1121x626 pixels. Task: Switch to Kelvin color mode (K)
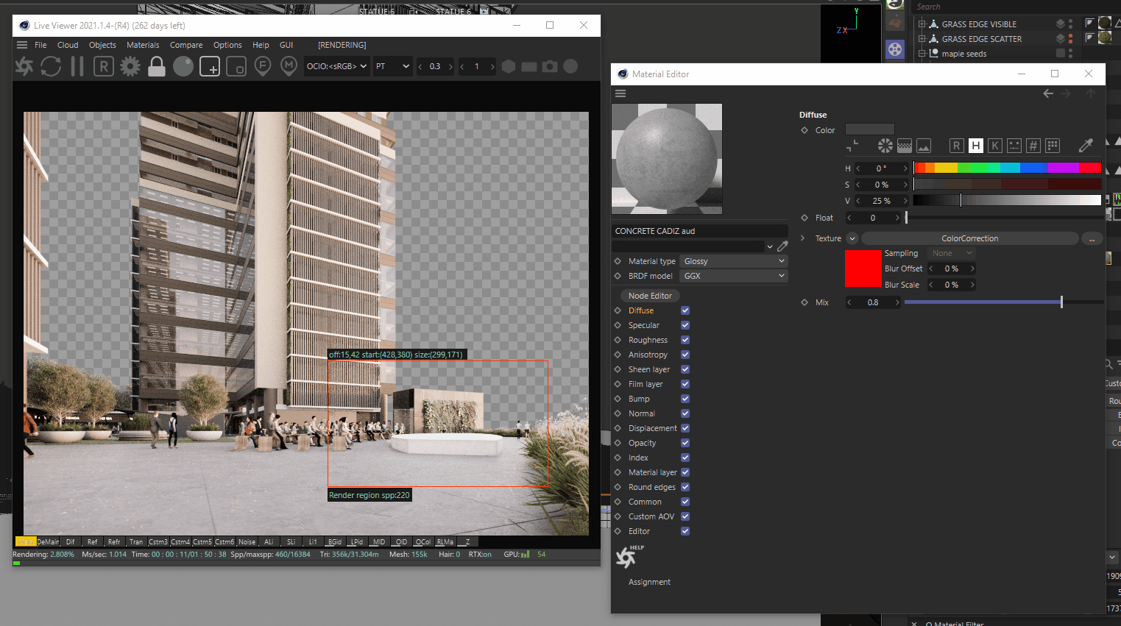tap(994, 146)
